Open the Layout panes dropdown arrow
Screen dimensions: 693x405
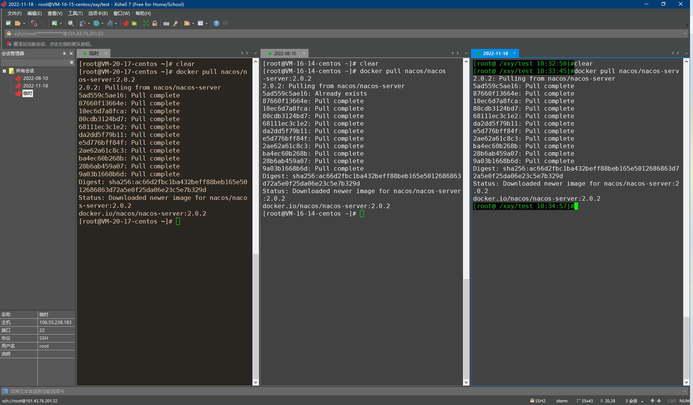tap(206, 23)
